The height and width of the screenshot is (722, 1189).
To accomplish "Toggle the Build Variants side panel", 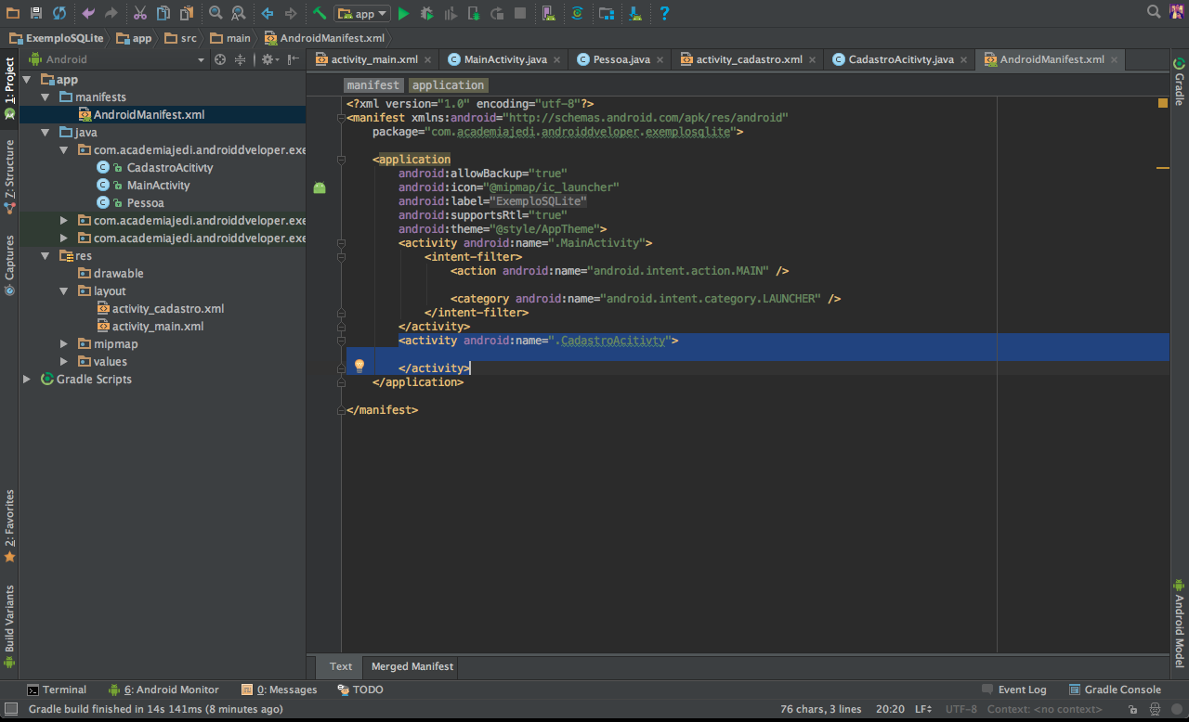I will click(9, 620).
